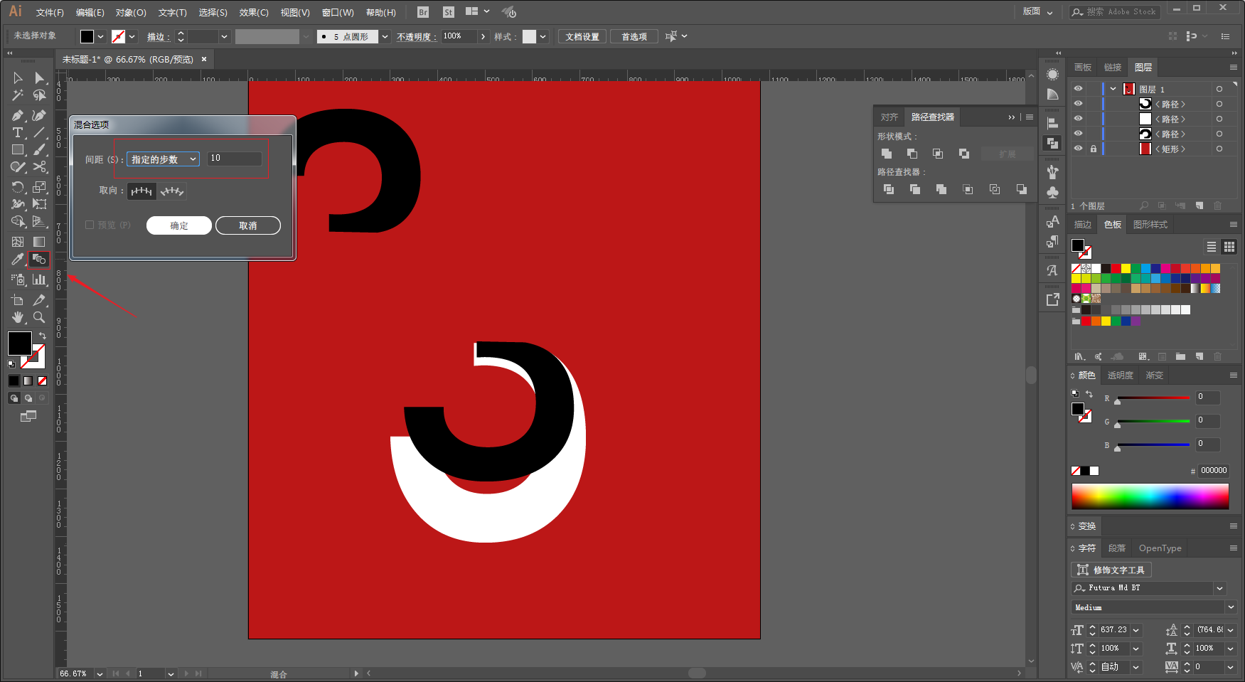Switch to the Artboards panel tab
Image resolution: width=1245 pixels, height=682 pixels.
click(1083, 68)
